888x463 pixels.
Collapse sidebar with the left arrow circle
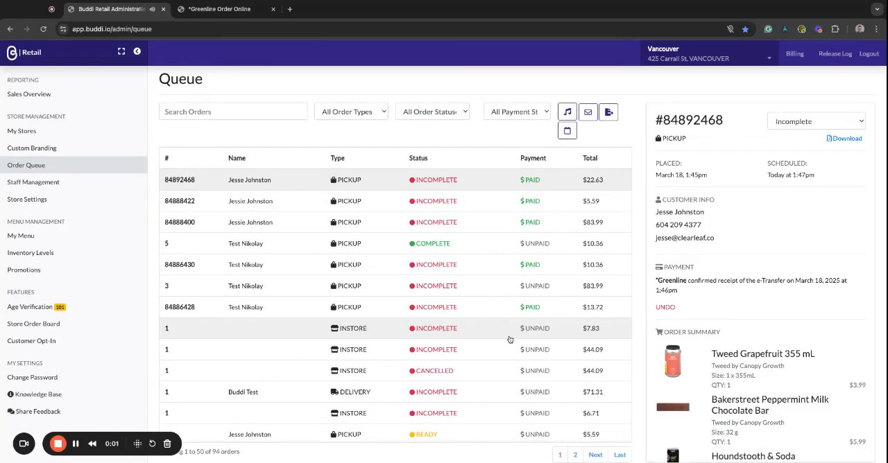coord(137,51)
